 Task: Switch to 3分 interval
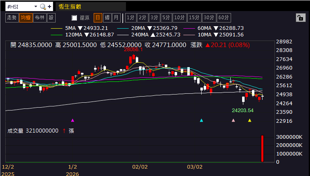(155, 18)
